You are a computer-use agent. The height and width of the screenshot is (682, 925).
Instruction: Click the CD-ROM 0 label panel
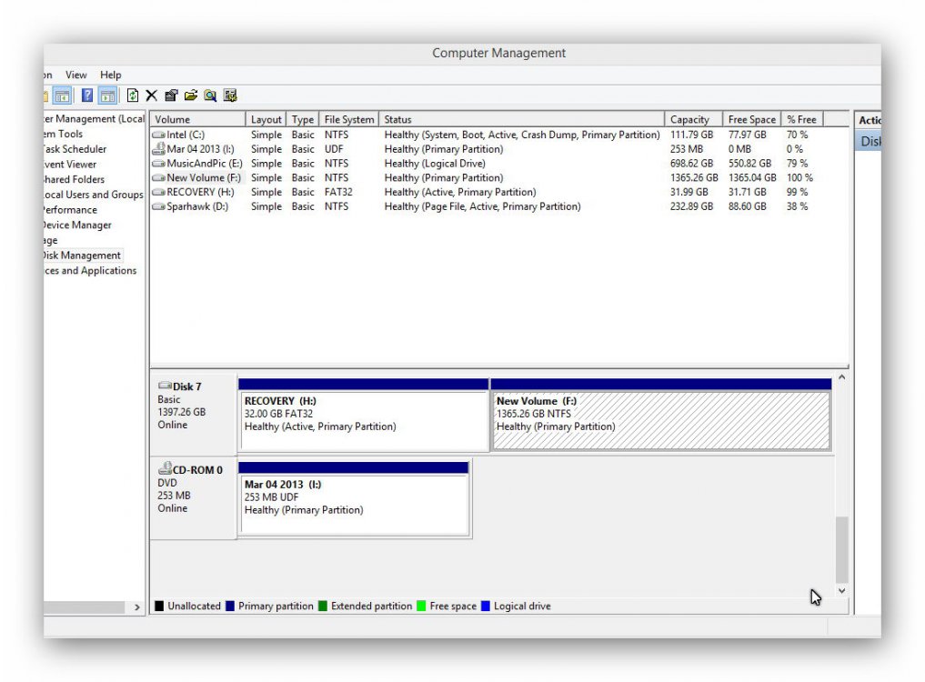tap(194, 498)
